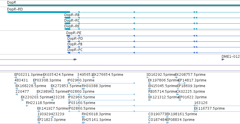The width and height of the screenshot is (240, 124).
Task: Select the teal DopR gene span bar
Action: (124, 5)
